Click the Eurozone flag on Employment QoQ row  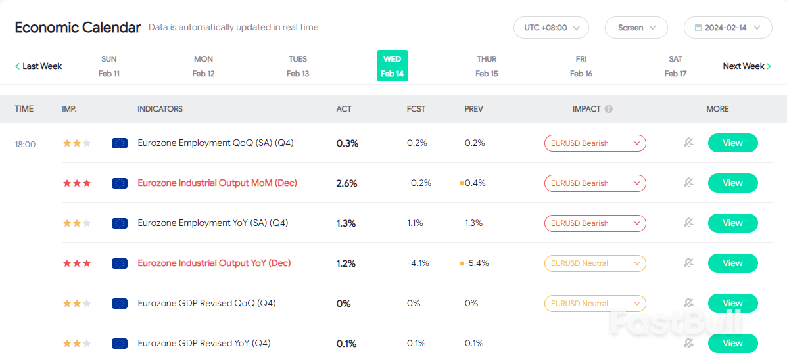coord(120,143)
